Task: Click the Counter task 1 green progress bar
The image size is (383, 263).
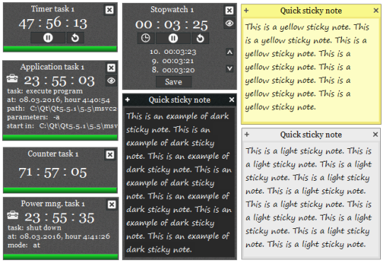Action: [60, 190]
